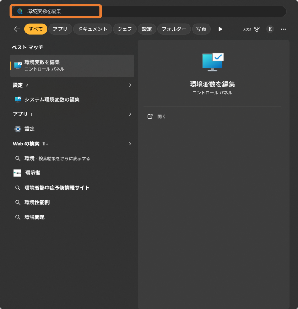Switch to the ウェブ filter tab
The image size is (298, 309).
pos(125,29)
